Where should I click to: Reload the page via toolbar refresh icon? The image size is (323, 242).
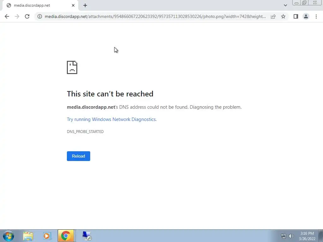tap(27, 16)
